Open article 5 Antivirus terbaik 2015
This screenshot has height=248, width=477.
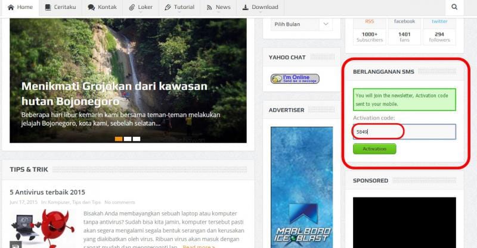[x=48, y=192]
